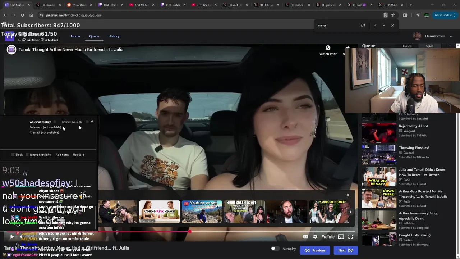Toggle the Autoplay switch

point(275,249)
